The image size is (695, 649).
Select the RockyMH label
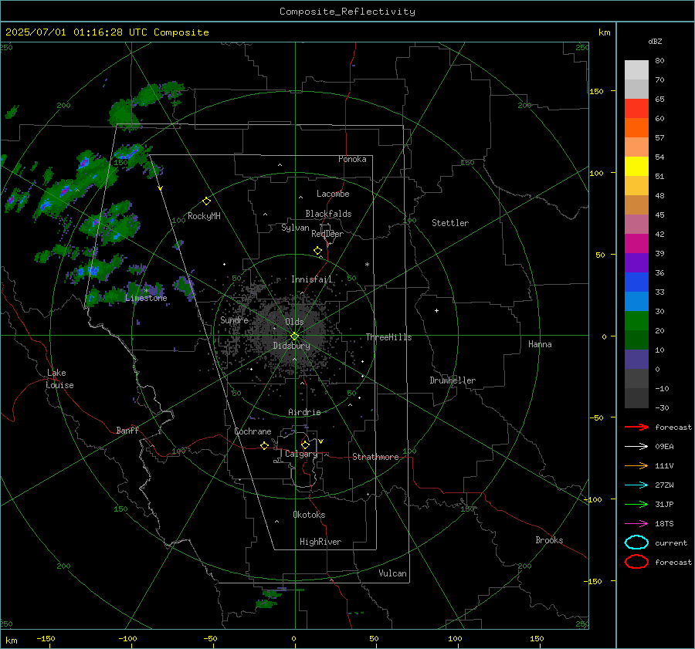[x=204, y=216]
